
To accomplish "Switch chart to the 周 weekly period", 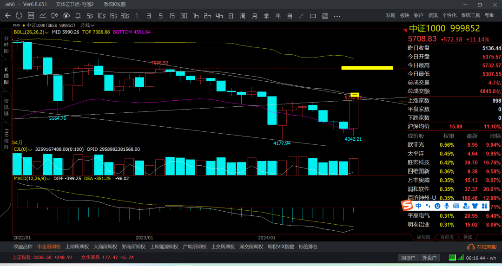I will pos(243,16).
